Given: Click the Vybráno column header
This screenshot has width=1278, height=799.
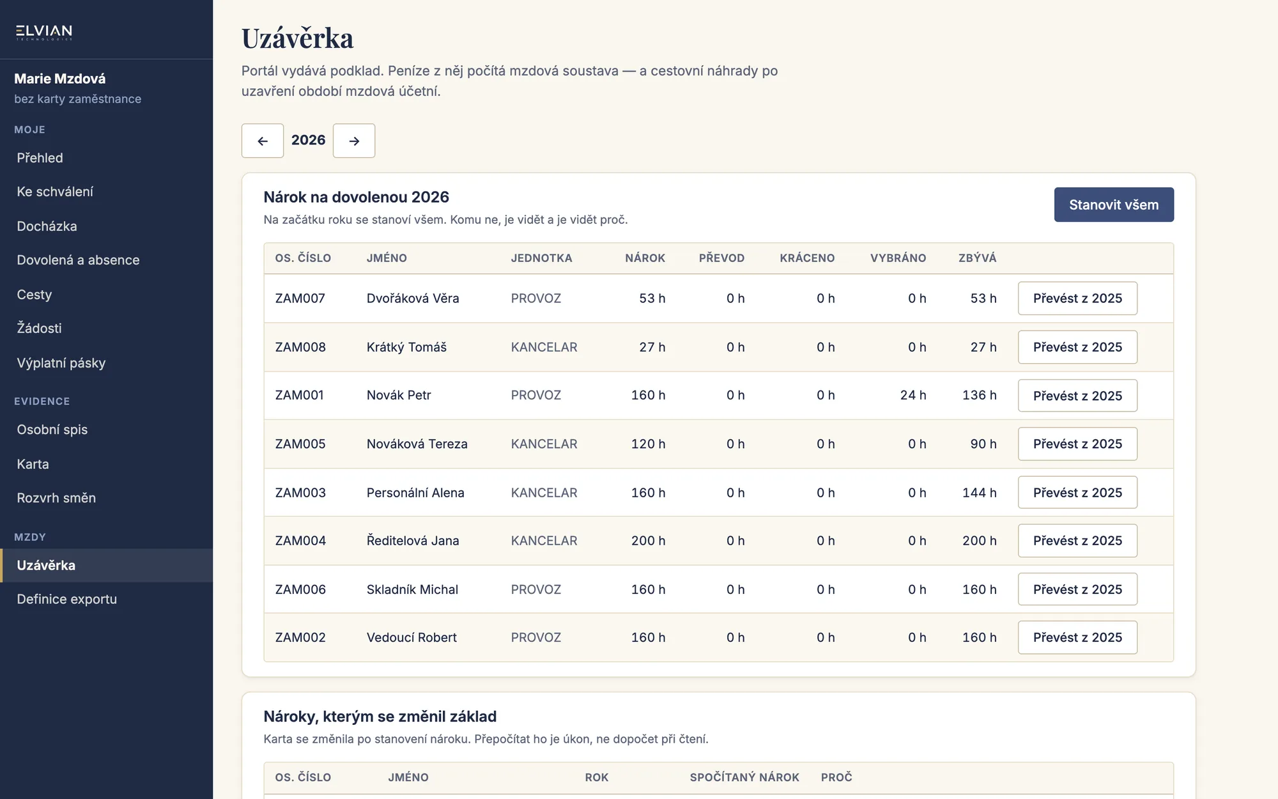Looking at the screenshot, I should [898, 258].
